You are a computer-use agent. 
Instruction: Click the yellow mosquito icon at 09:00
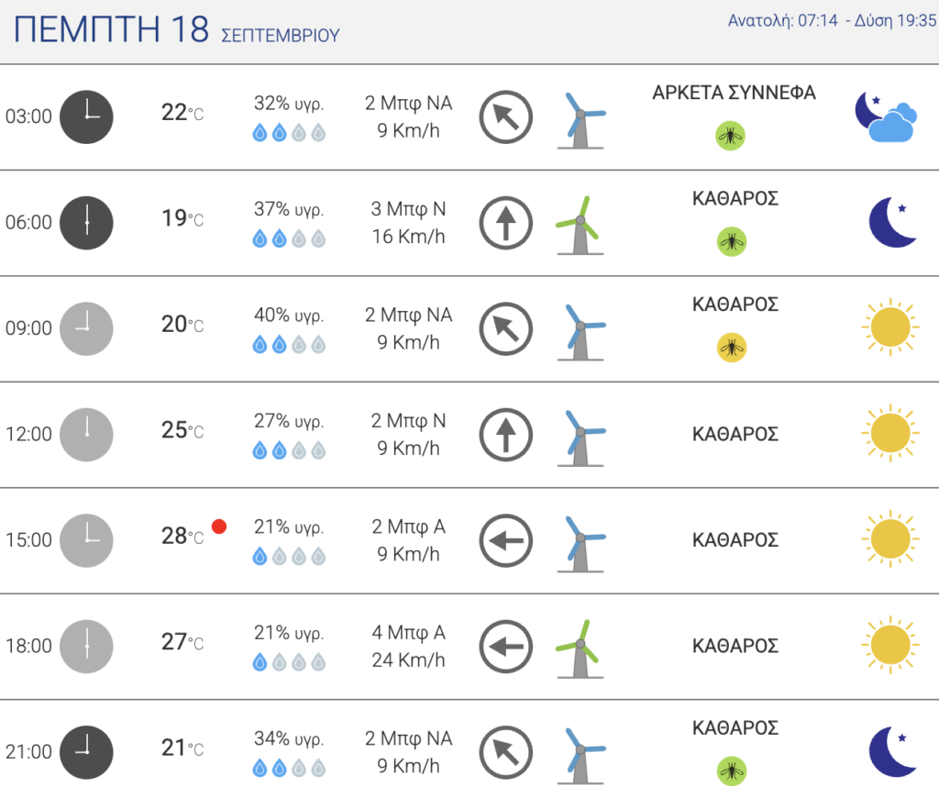731,348
